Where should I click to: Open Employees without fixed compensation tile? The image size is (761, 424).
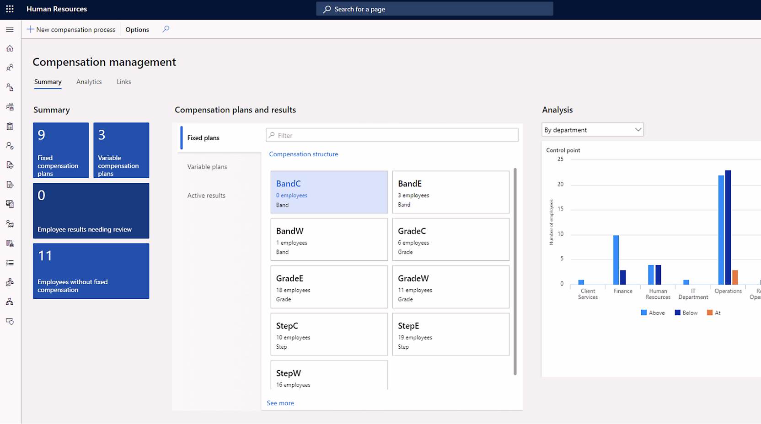click(x=91, y=271)
